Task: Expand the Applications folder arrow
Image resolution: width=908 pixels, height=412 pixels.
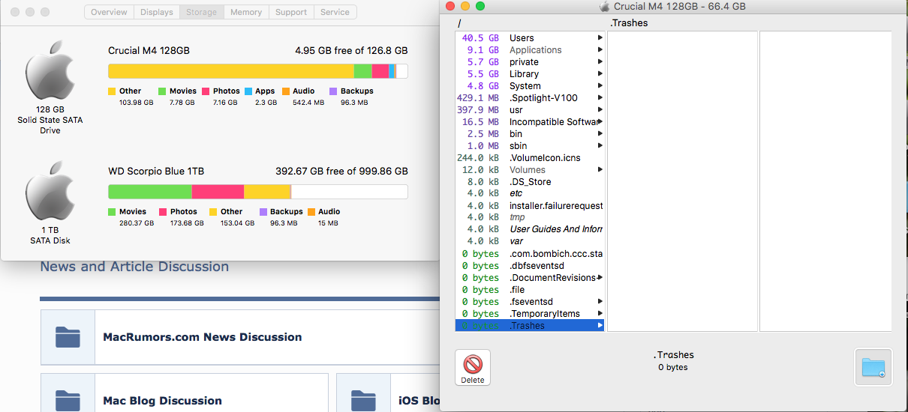Action: pos(600,49)
